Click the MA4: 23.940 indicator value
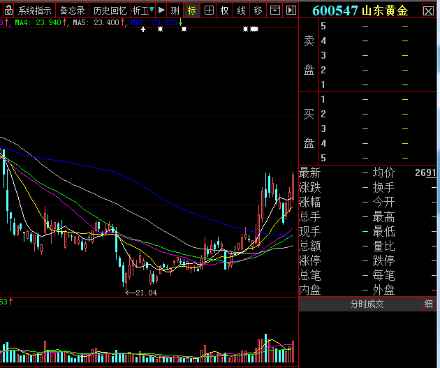 (38, 22)
